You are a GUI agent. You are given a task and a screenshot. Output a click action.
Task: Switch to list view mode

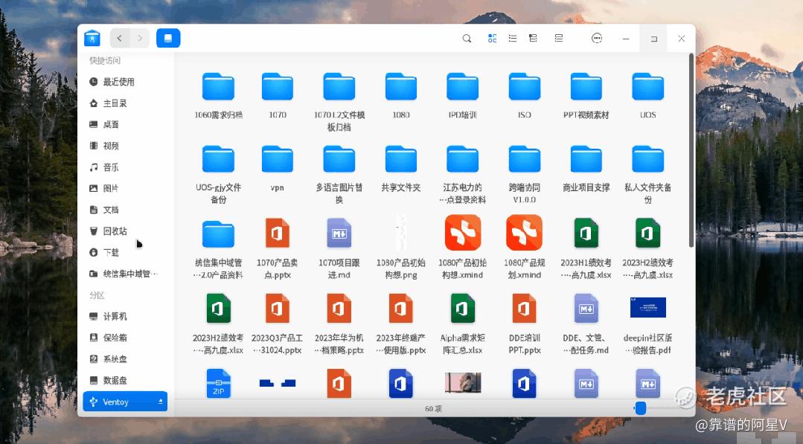coord(512,39)
